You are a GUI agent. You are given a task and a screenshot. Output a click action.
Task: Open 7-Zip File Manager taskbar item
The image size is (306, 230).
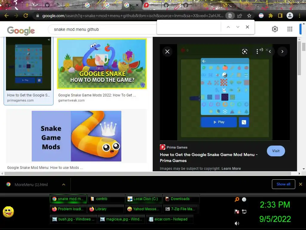pyautogui.click(x=181, y=209)
